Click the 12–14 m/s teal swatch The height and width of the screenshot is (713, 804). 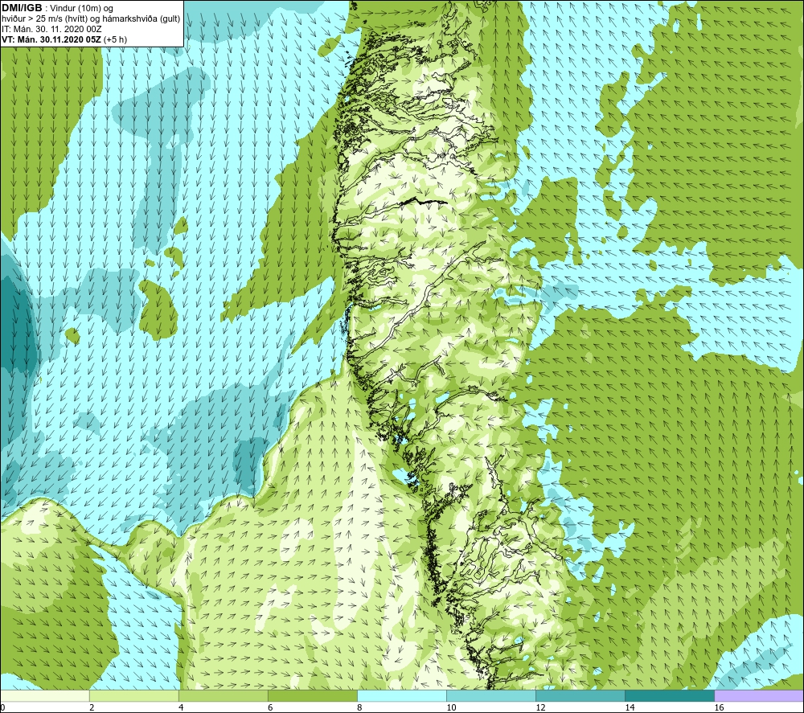[580, 695]
